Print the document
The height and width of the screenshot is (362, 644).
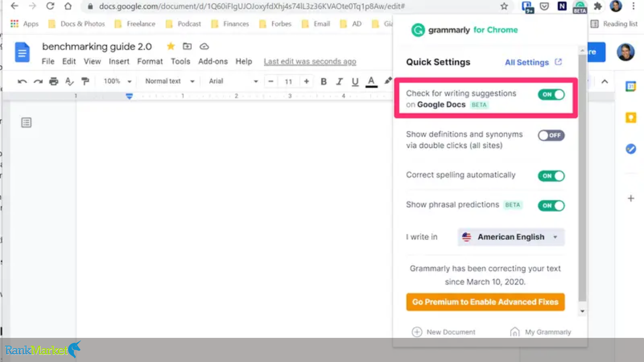point(54,81)
